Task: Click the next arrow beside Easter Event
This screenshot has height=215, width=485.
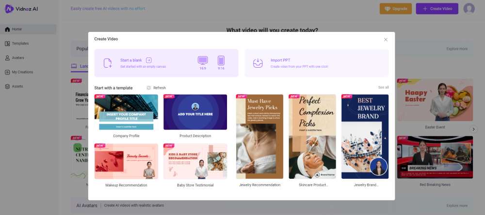Action: point(473,129)
